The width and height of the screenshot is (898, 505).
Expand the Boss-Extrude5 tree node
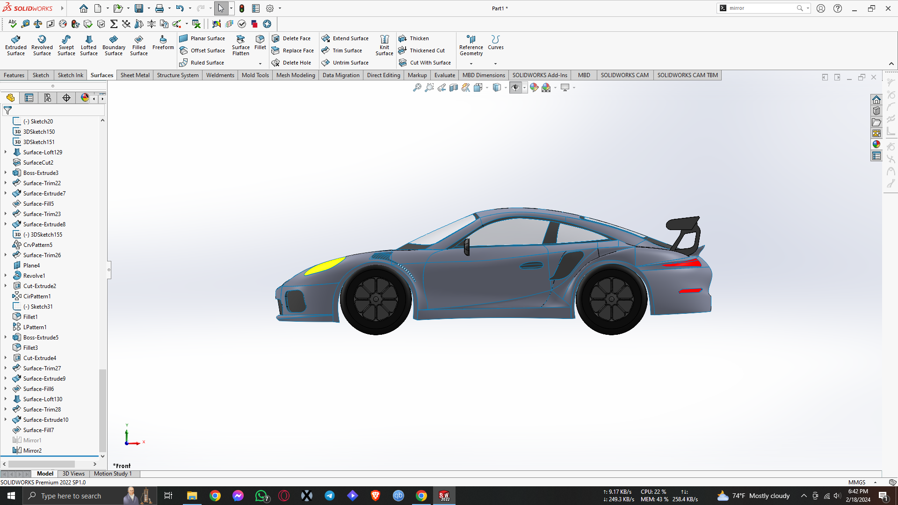tap(6, 337)
